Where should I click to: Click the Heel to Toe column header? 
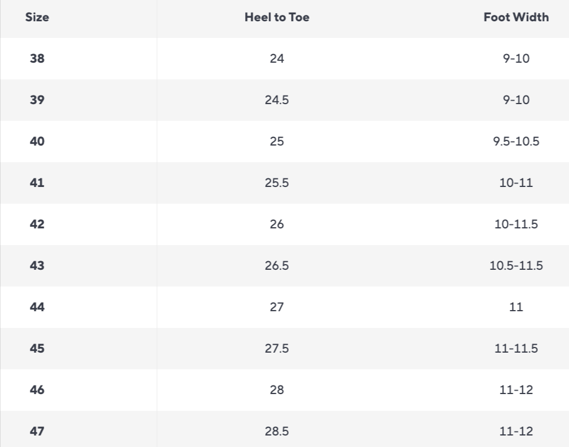277,17
